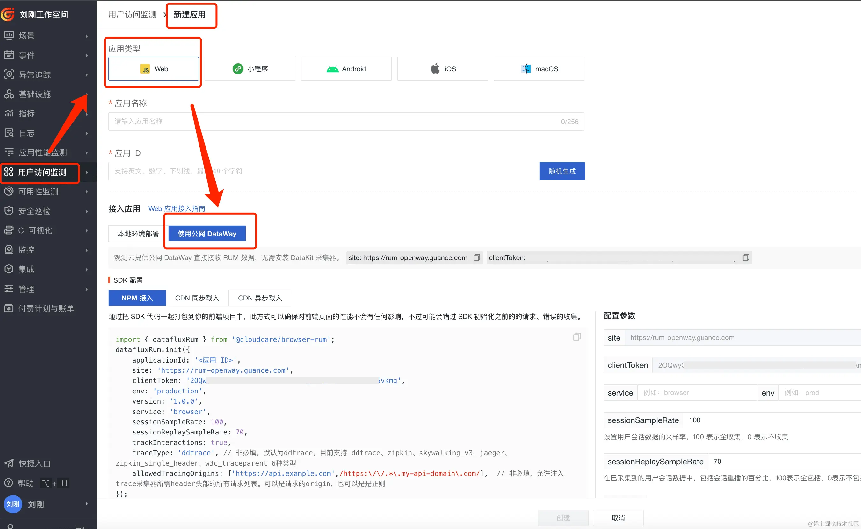Switch to the CDN 同步载入 tab
Image resolution: width=861 pixels, height=529 pixels.
tap(197, 298)
